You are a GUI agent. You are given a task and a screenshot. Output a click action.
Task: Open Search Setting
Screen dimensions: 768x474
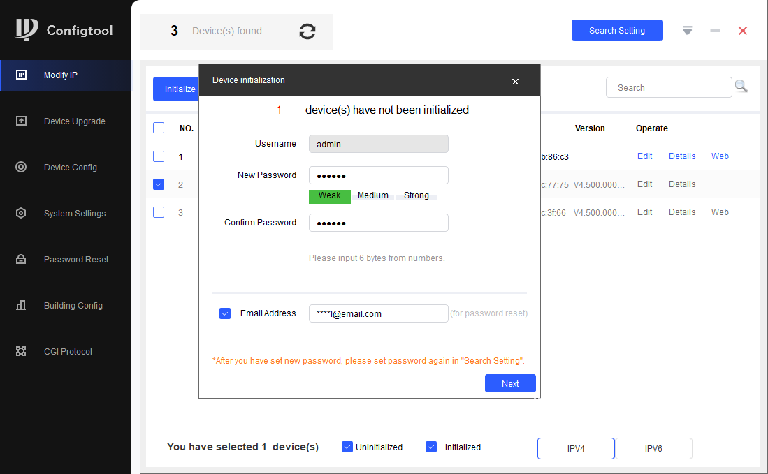click(x=617, y=31)
